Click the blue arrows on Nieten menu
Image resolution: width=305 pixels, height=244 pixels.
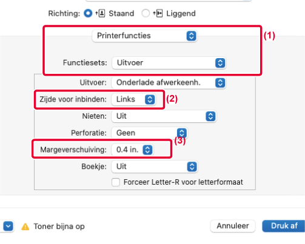click(x=210, y=116)
